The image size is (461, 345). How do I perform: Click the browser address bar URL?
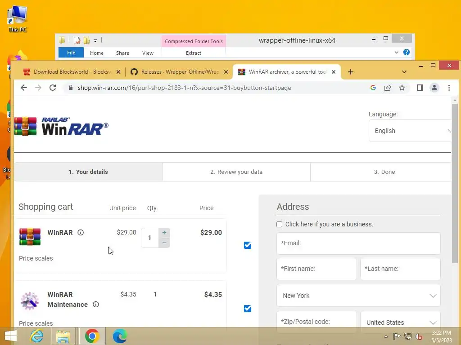(x=184, y=88)
